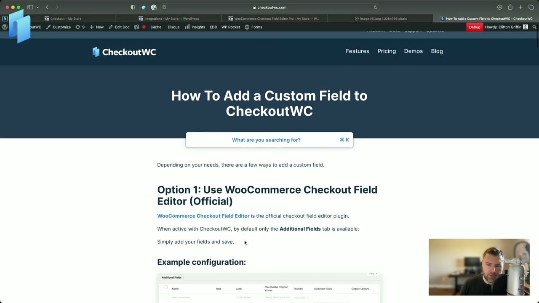Click the example configuration screenshot image
The height and width of the screenshot is (303, 539).
tap(269, 288)
